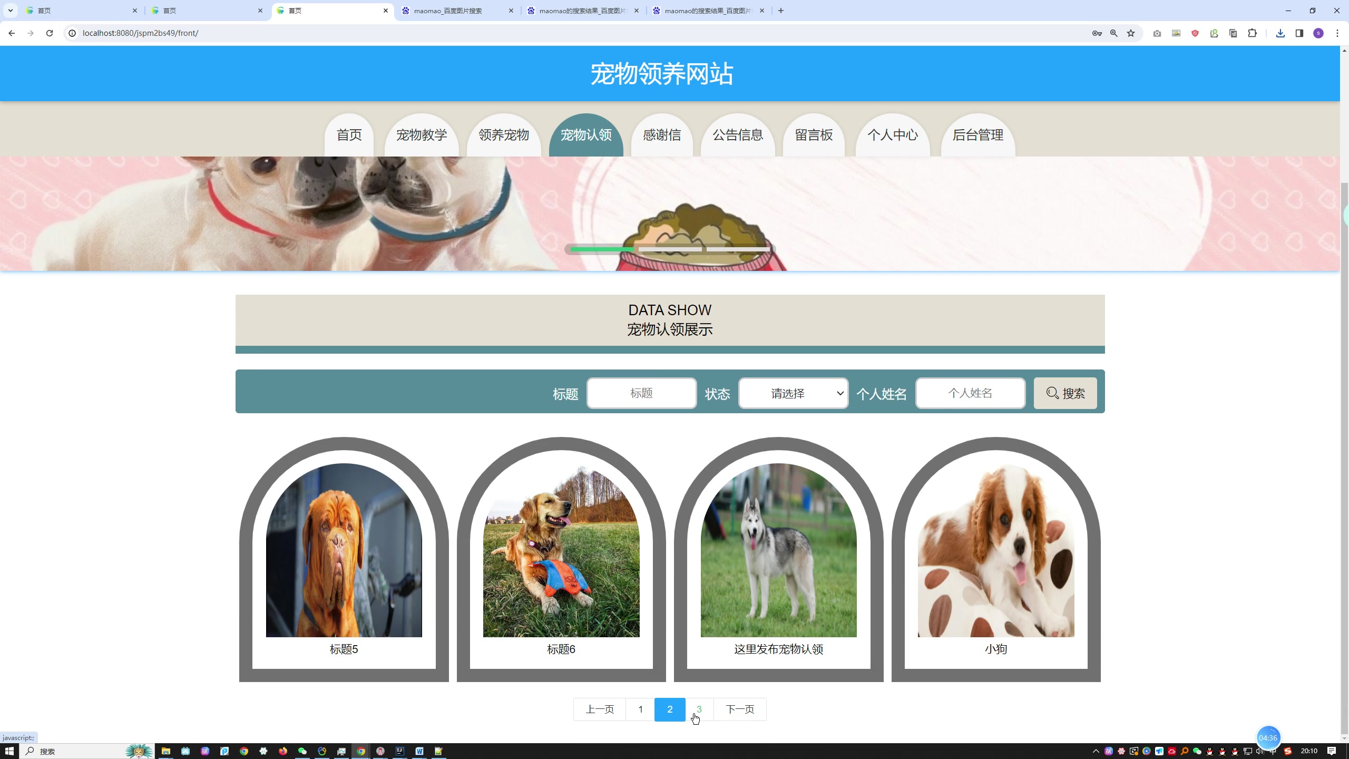View site information icon beside URL
This screenshot has width=1349, height=759.
tap(72, 33)
